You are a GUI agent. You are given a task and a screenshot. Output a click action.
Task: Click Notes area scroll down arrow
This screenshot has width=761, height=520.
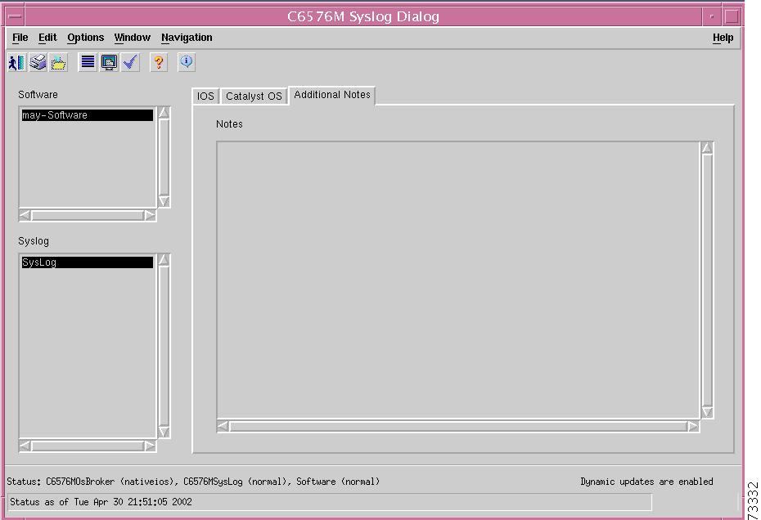click(x=707, y=412)
